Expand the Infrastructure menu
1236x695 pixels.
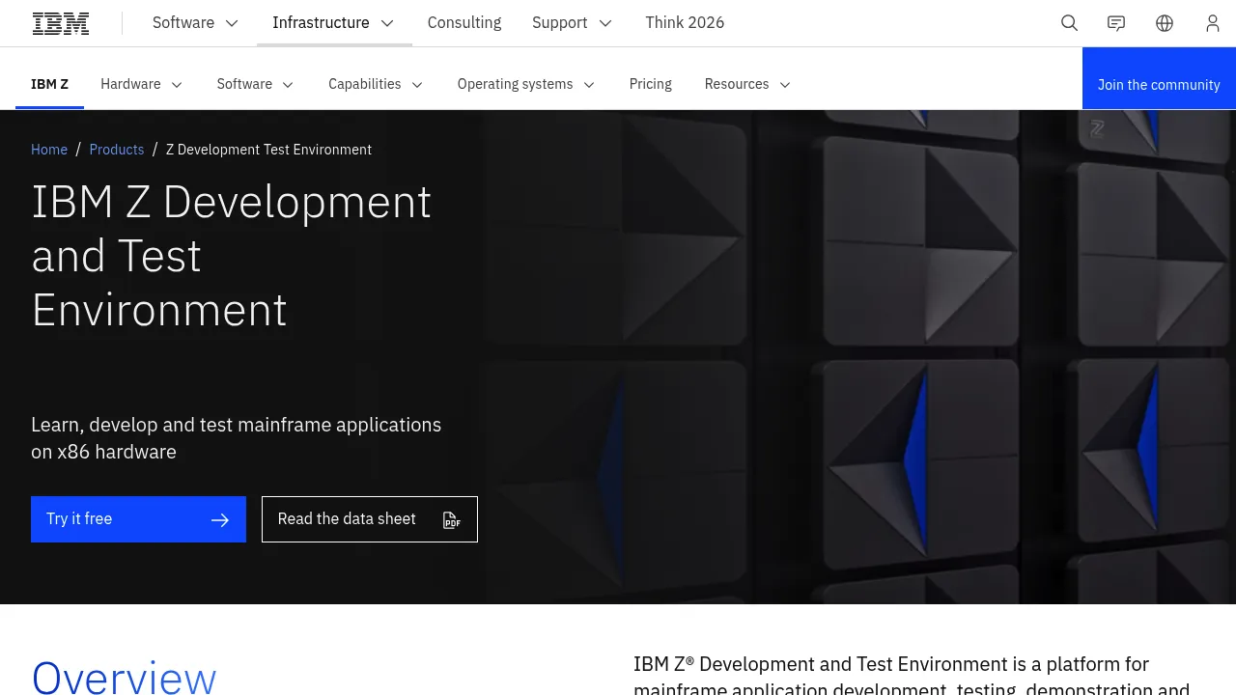tap(334, 23)
